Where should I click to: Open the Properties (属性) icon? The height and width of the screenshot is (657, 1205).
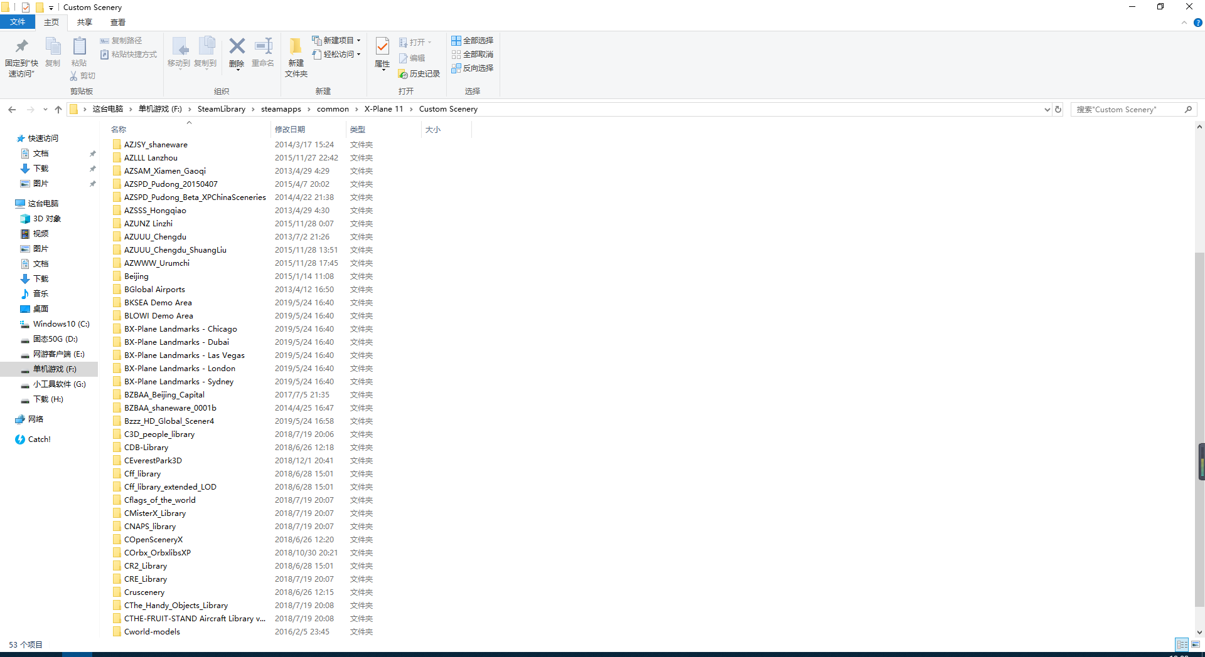382,46
